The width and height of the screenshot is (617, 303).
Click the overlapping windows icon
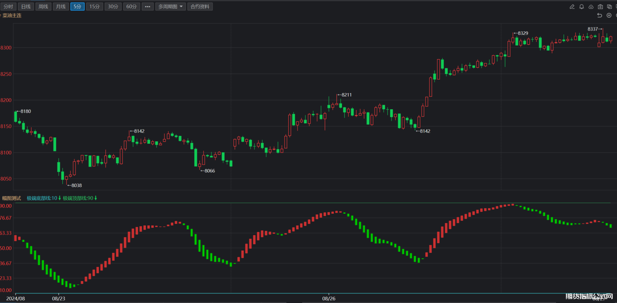click(610, 7)
